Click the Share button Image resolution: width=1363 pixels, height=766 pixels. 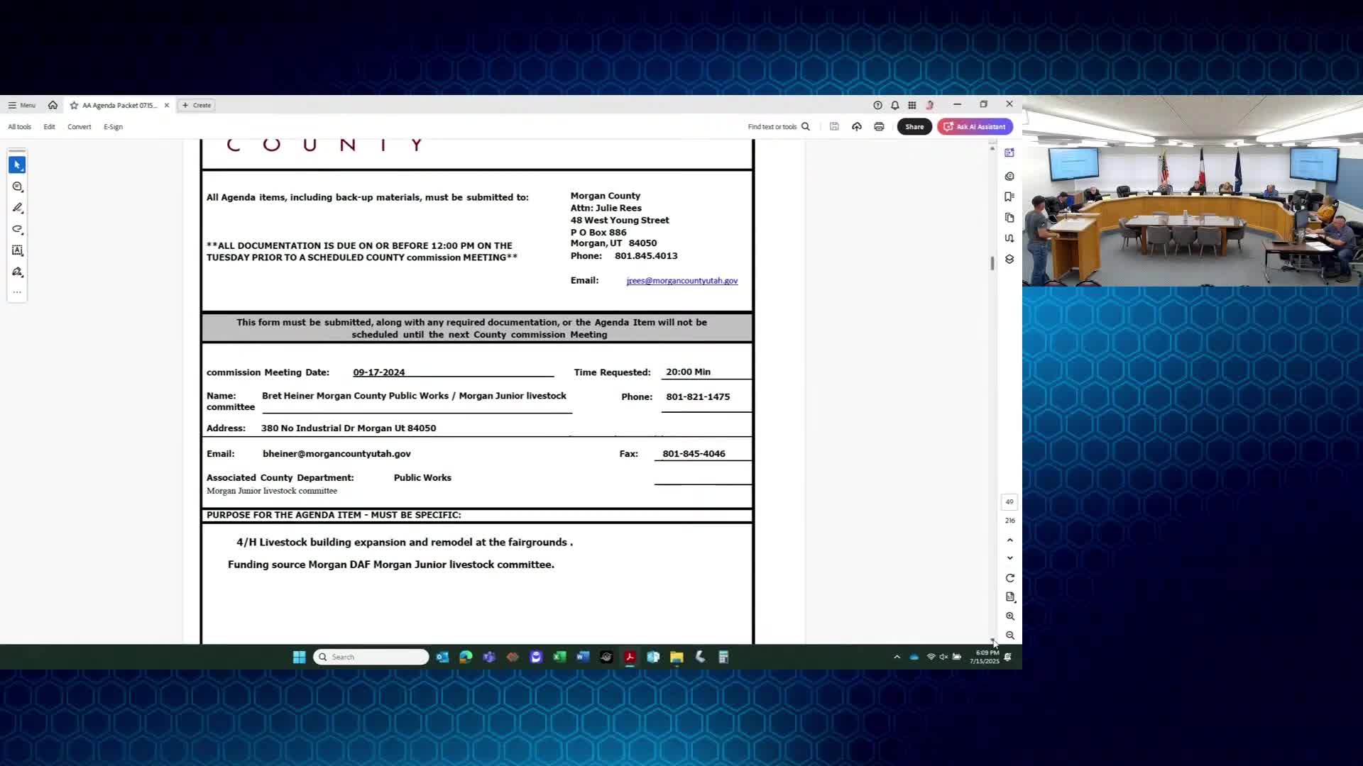click(914, 127)
